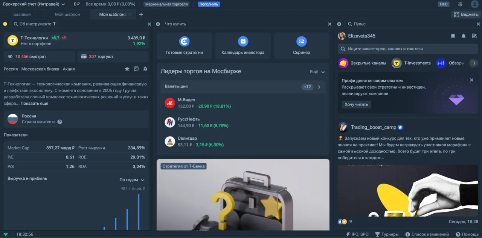Click the plus icon in Пульс panel header
482x238 pixels.
coord(339,24)
